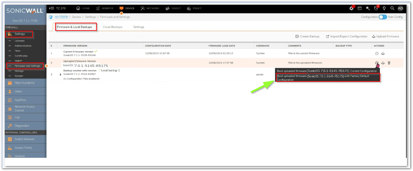The width and height of the screenshot is (413, 171).
Task: Click the Diagnostics magnifier icon in sidebar
Action: pos(10,126)
